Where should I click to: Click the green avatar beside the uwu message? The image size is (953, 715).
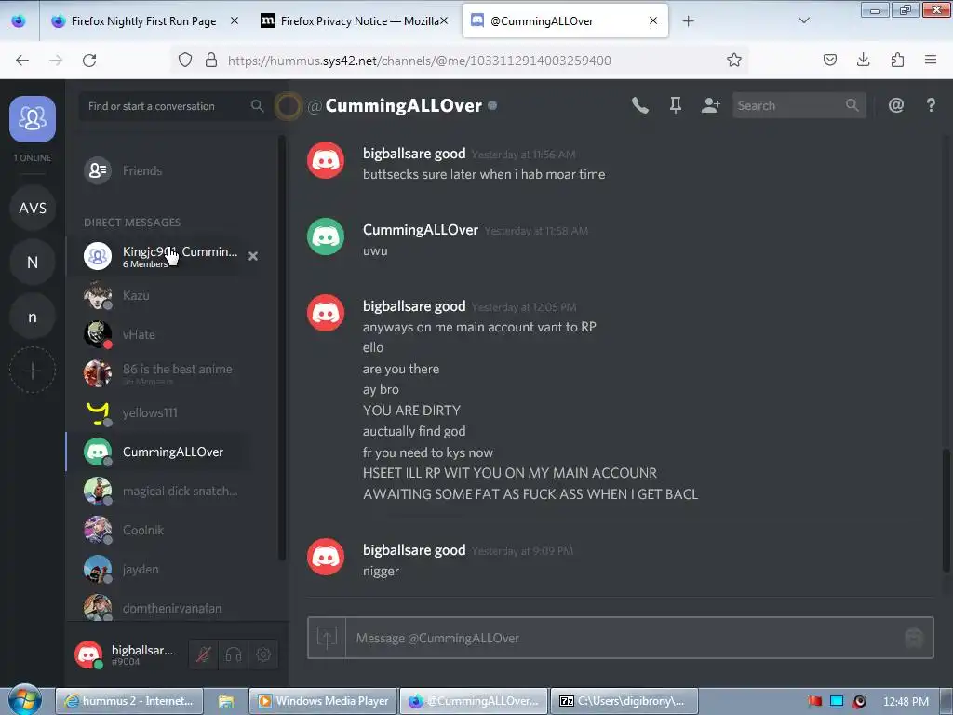326,236
